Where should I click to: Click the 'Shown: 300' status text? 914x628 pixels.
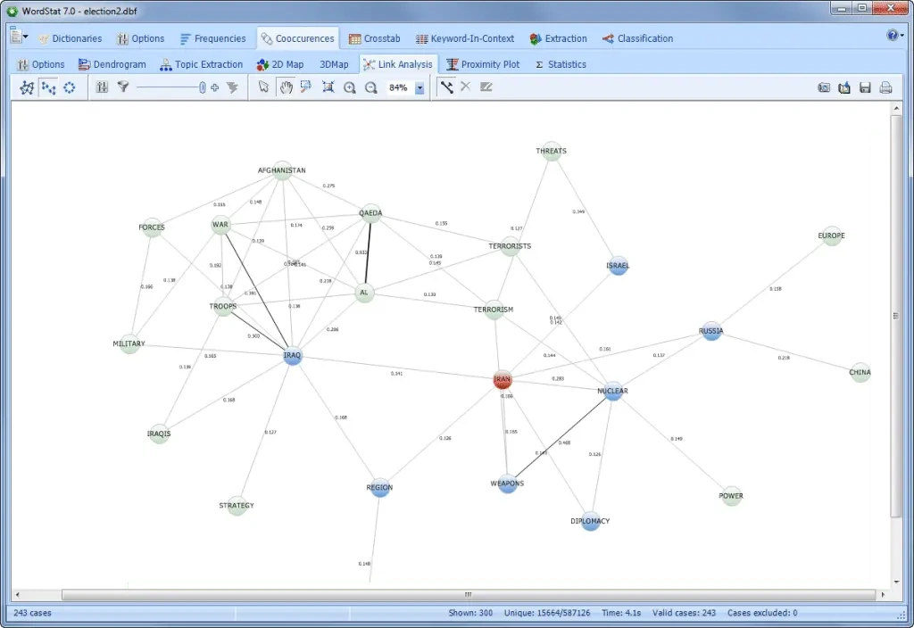(470, 613)
